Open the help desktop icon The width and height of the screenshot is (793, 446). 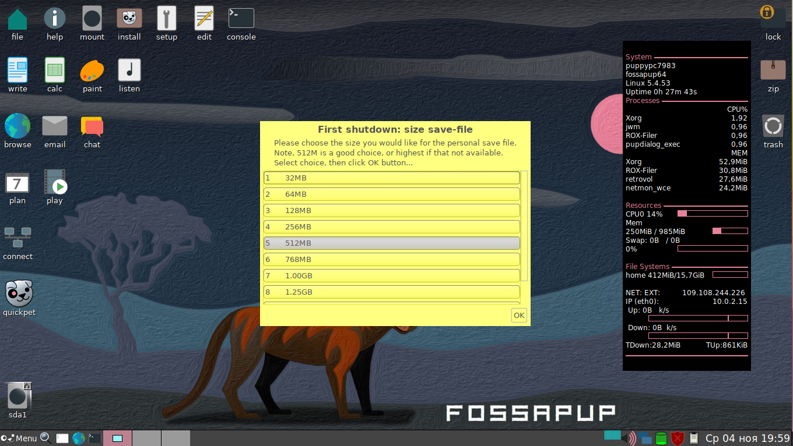click(x=55, y=19)
